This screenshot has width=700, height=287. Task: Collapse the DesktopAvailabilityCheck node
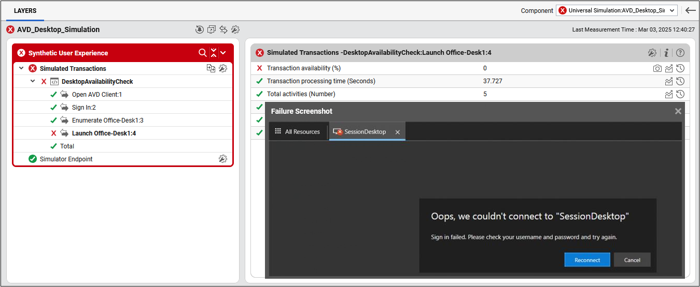click(33, 81)
